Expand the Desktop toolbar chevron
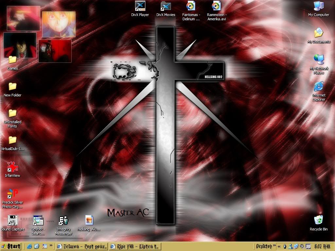This screenshot has width=335, height=251. [x=274, y=245]
